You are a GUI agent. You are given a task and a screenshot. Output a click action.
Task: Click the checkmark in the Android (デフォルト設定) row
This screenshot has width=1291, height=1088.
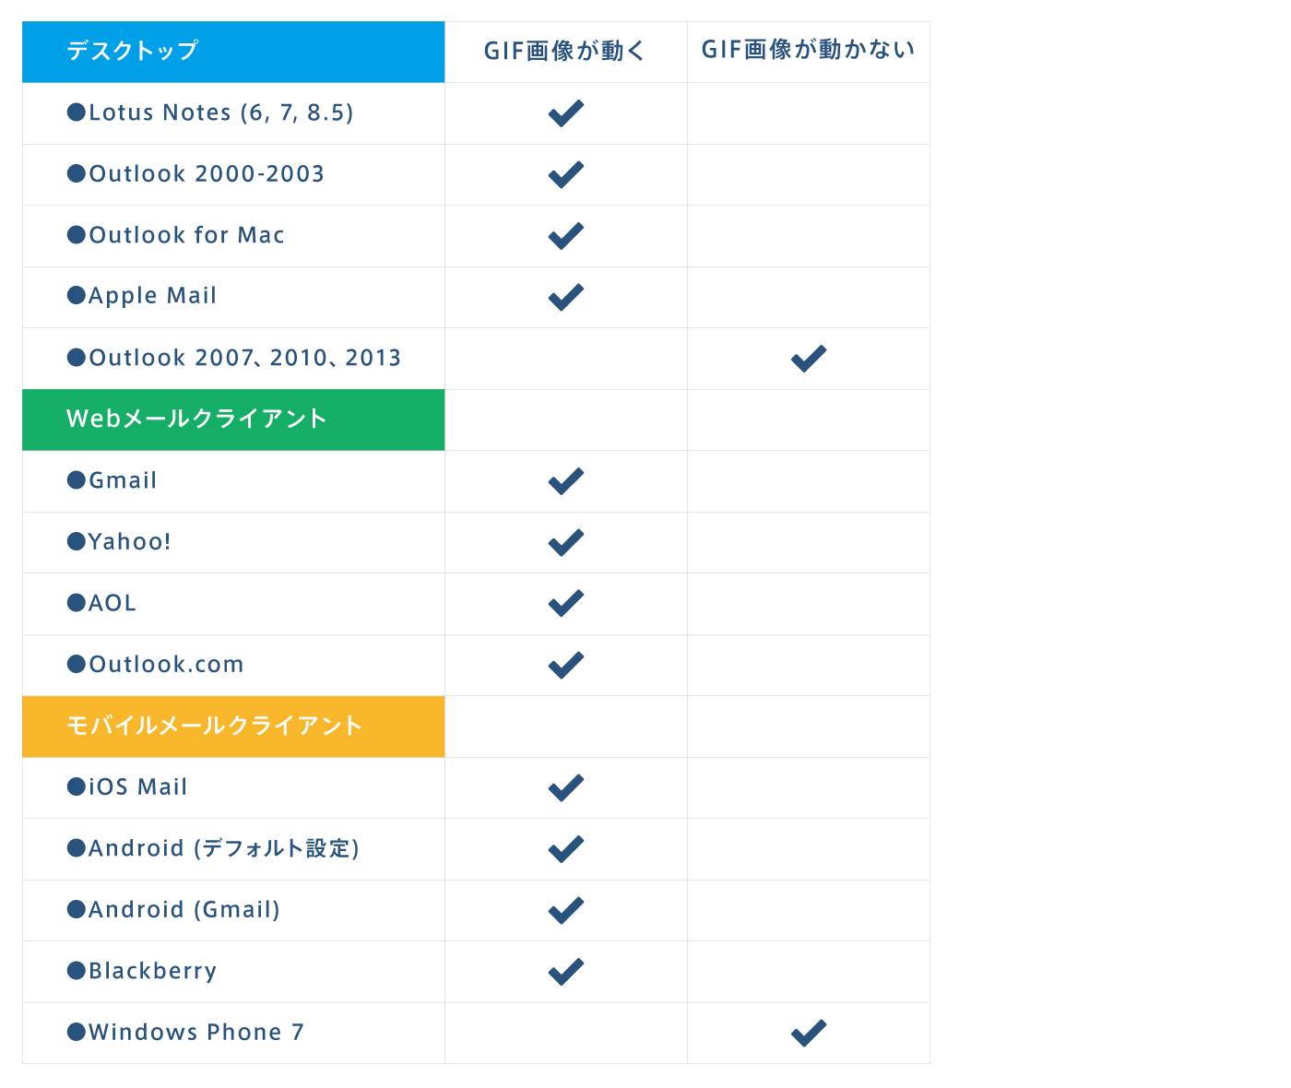pos(565,849)
